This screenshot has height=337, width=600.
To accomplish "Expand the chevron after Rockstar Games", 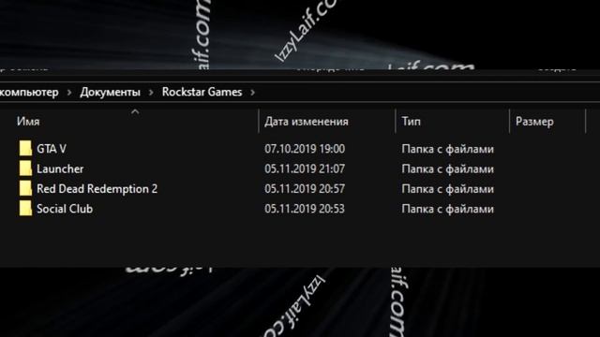I will tap(252, 93).
